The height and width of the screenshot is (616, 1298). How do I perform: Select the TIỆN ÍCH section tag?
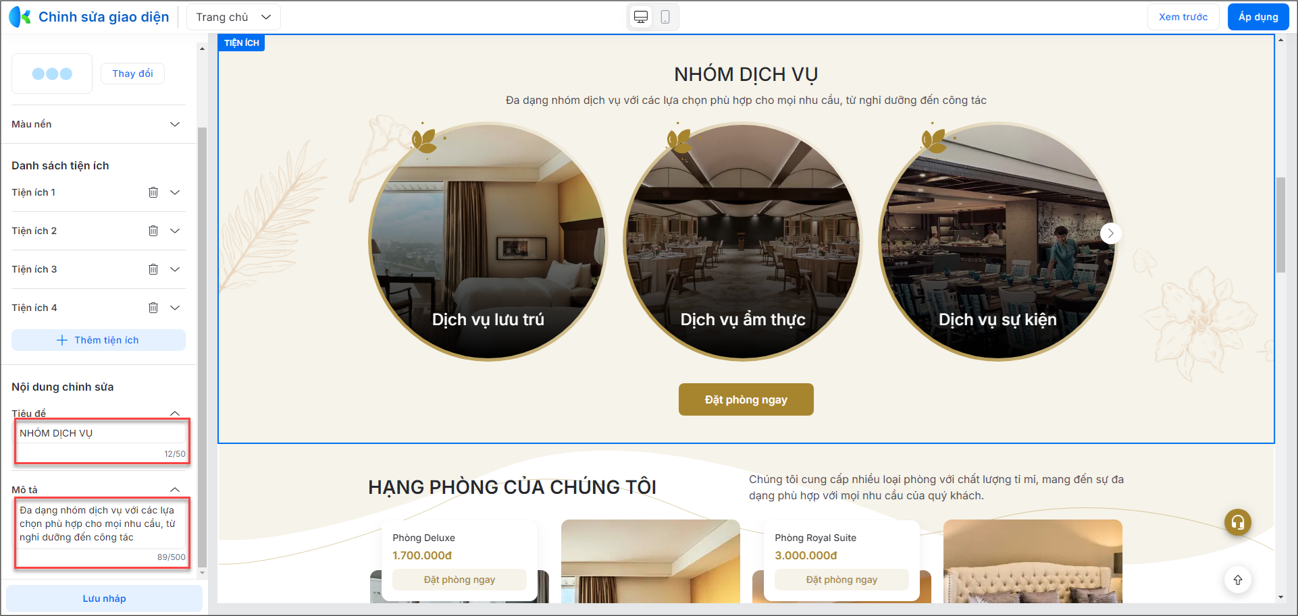[241, 43]
